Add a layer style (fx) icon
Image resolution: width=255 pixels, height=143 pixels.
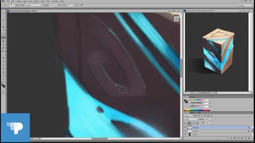231,138
